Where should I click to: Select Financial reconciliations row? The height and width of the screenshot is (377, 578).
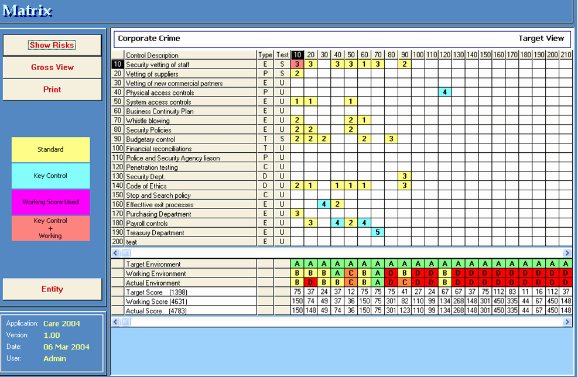pos(190,149)
